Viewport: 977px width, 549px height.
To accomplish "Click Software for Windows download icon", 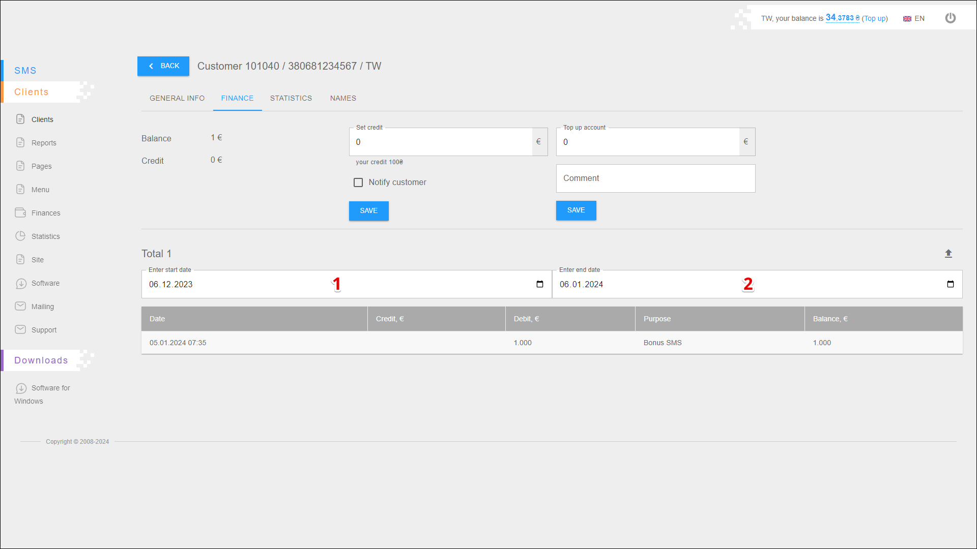I will (21, 388).
